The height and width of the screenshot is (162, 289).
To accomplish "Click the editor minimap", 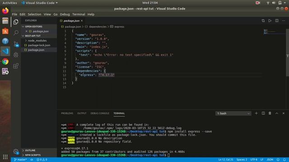I will 275,31.
